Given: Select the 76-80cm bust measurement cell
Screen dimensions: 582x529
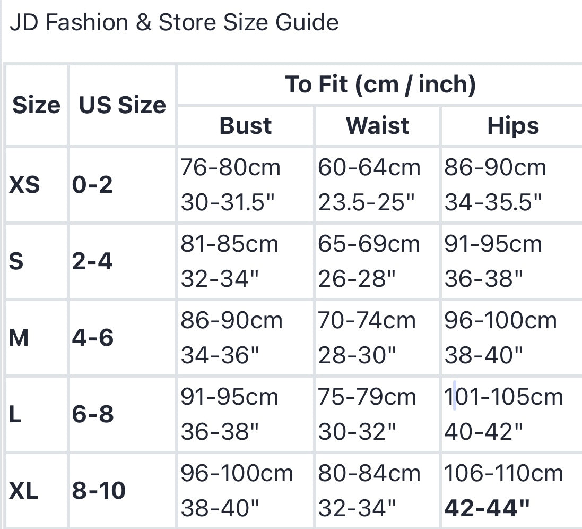Looking at the screenshot, I should 245,185.
